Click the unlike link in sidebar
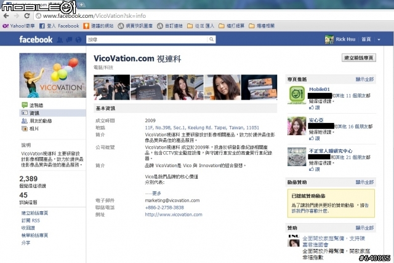Image resolution: width=394 pixels, height=263 pixels. [x=28, y=227]
